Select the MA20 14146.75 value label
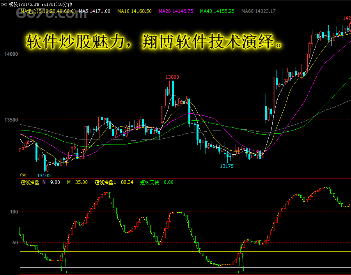Screen dimensions: 351x275 (176, 11)
